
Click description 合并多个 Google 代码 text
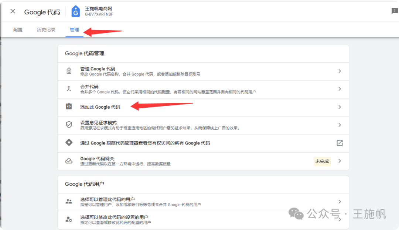pyautogui.click(x=168, y=92)
